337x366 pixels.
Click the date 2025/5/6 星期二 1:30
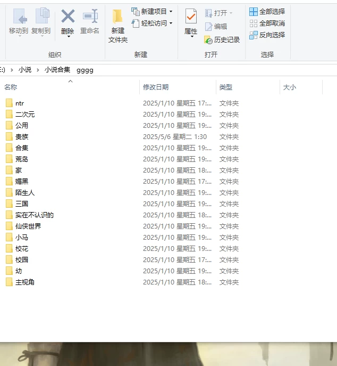click(x=175, y=136)
